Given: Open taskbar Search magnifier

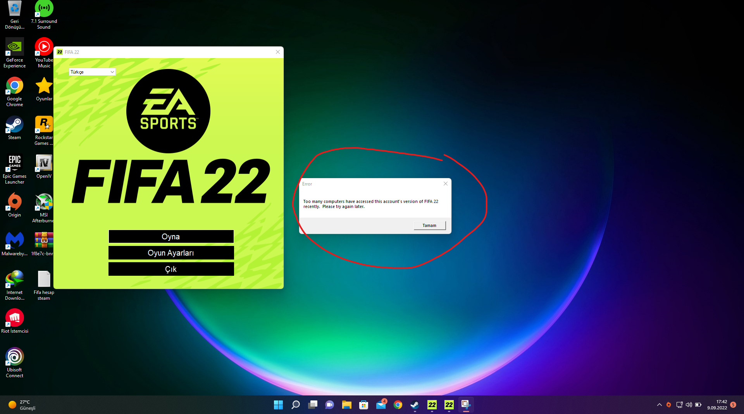Looking at the screenshot, I should coord(295,405).
